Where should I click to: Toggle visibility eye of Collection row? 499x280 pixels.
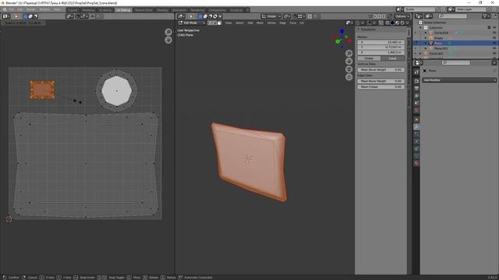pyautogui.click(x=494, y=28)
